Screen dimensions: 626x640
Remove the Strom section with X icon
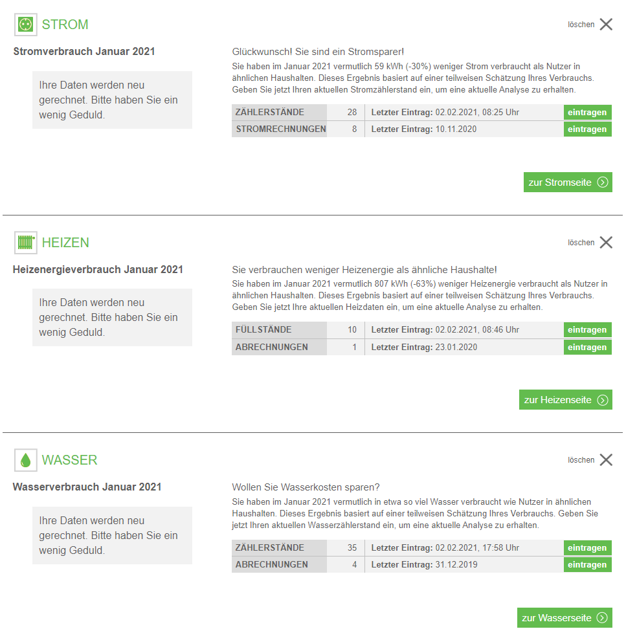606,25
